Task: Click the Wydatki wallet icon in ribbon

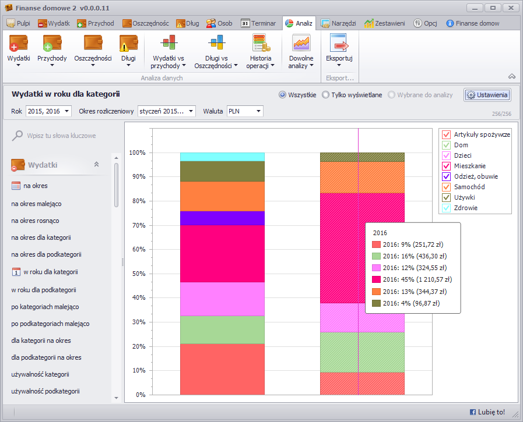Action: click(19, 44)
